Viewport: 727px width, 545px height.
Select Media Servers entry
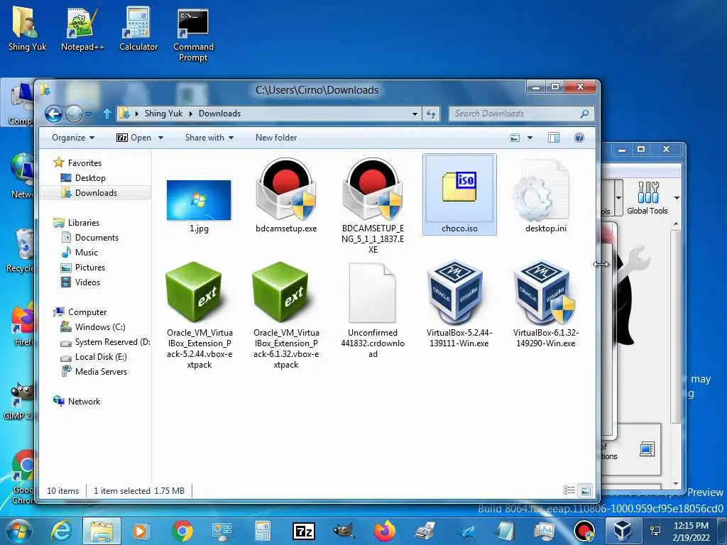click(101, 372)
